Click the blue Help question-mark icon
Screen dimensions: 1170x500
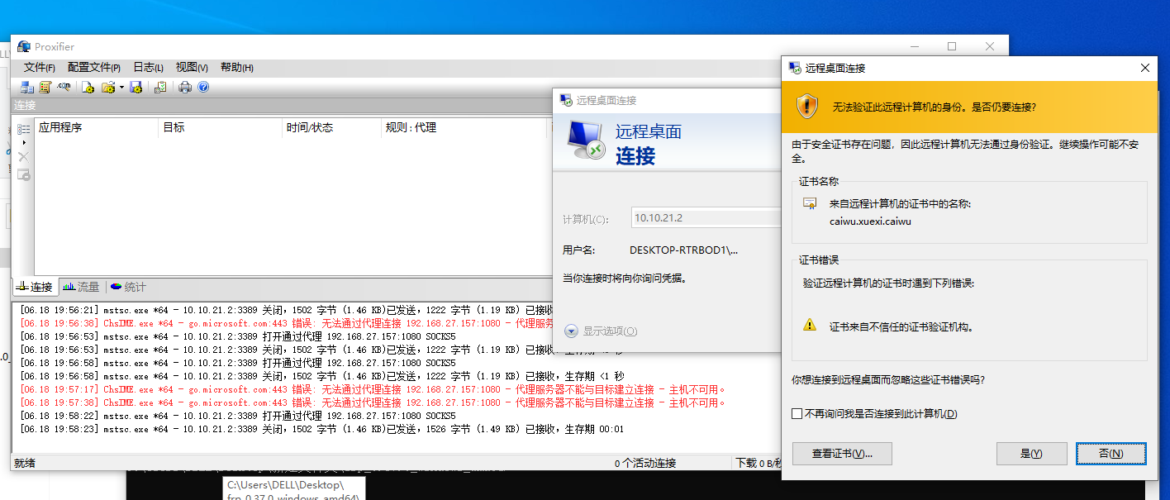[203, 87]
